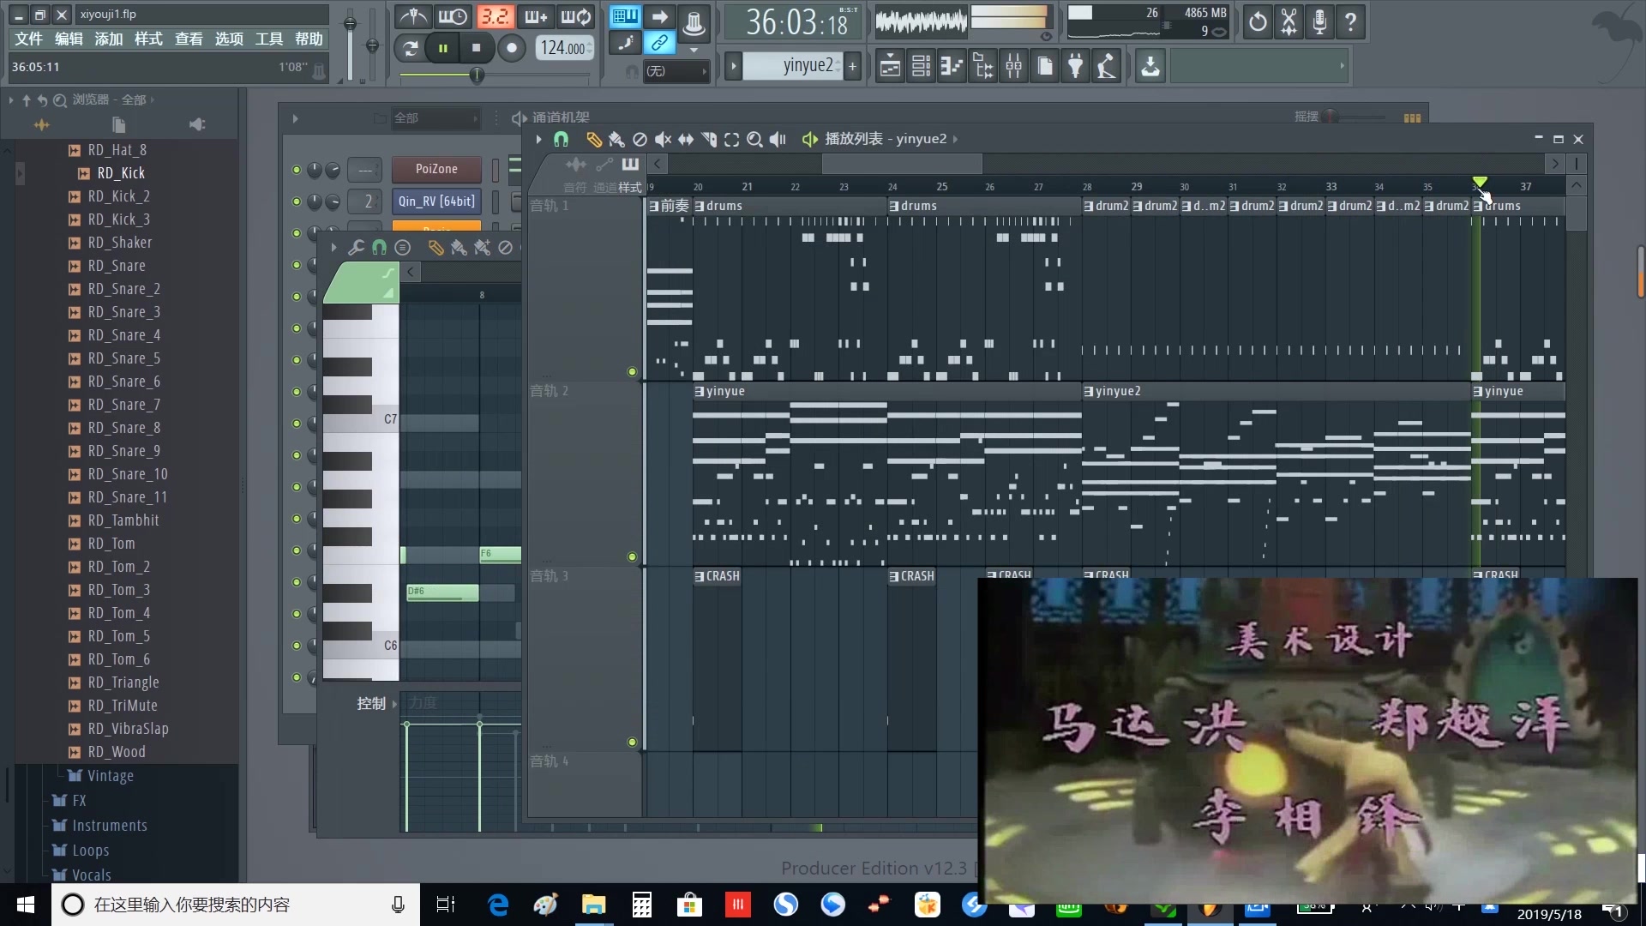Toggle the metronome icon in transport
Screen dimensions: 1646x926
412,17
